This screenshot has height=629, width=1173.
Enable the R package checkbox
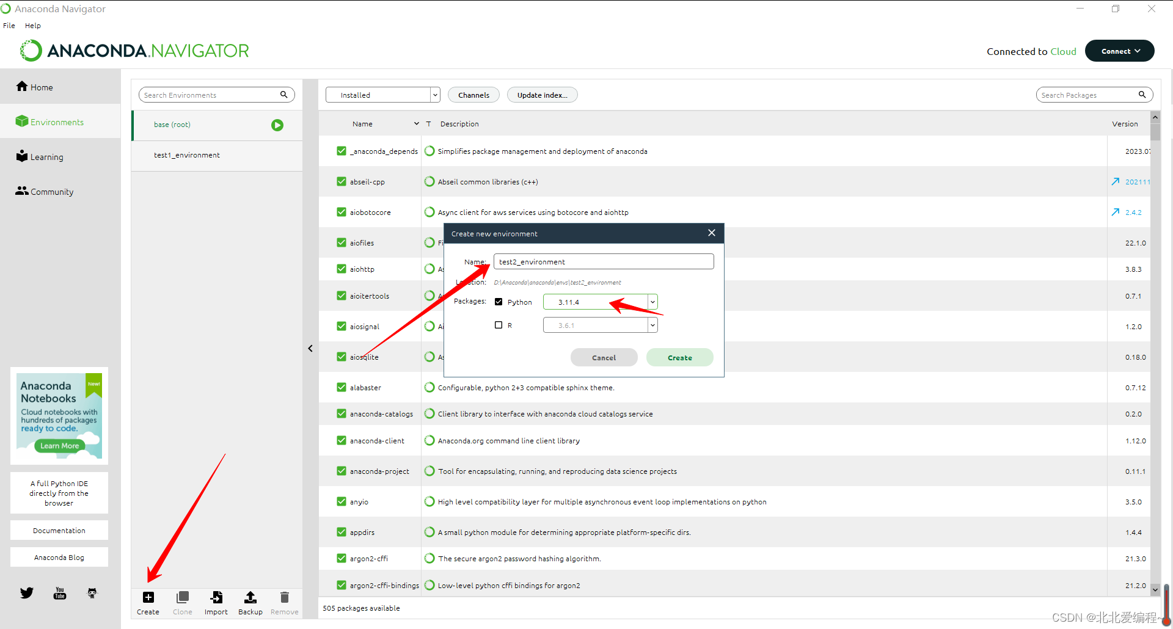click(499, 325)
